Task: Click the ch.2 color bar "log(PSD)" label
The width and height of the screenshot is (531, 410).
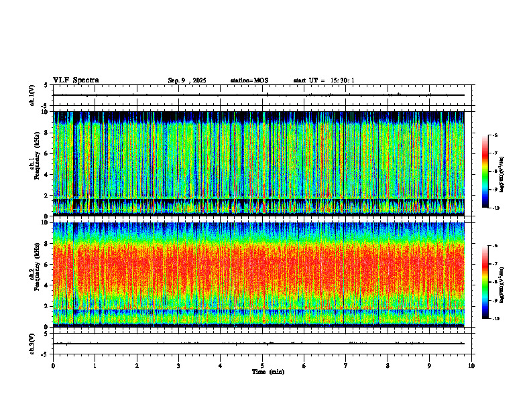Action: 502,285
